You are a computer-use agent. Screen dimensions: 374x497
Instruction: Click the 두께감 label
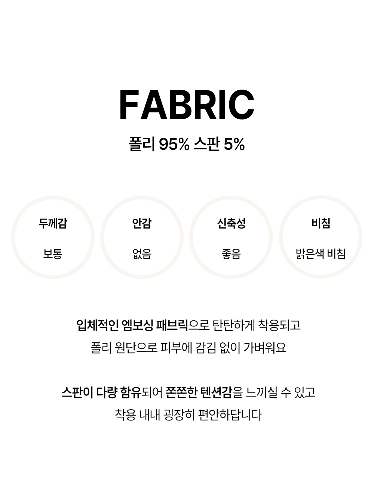[x=53, y=223]
